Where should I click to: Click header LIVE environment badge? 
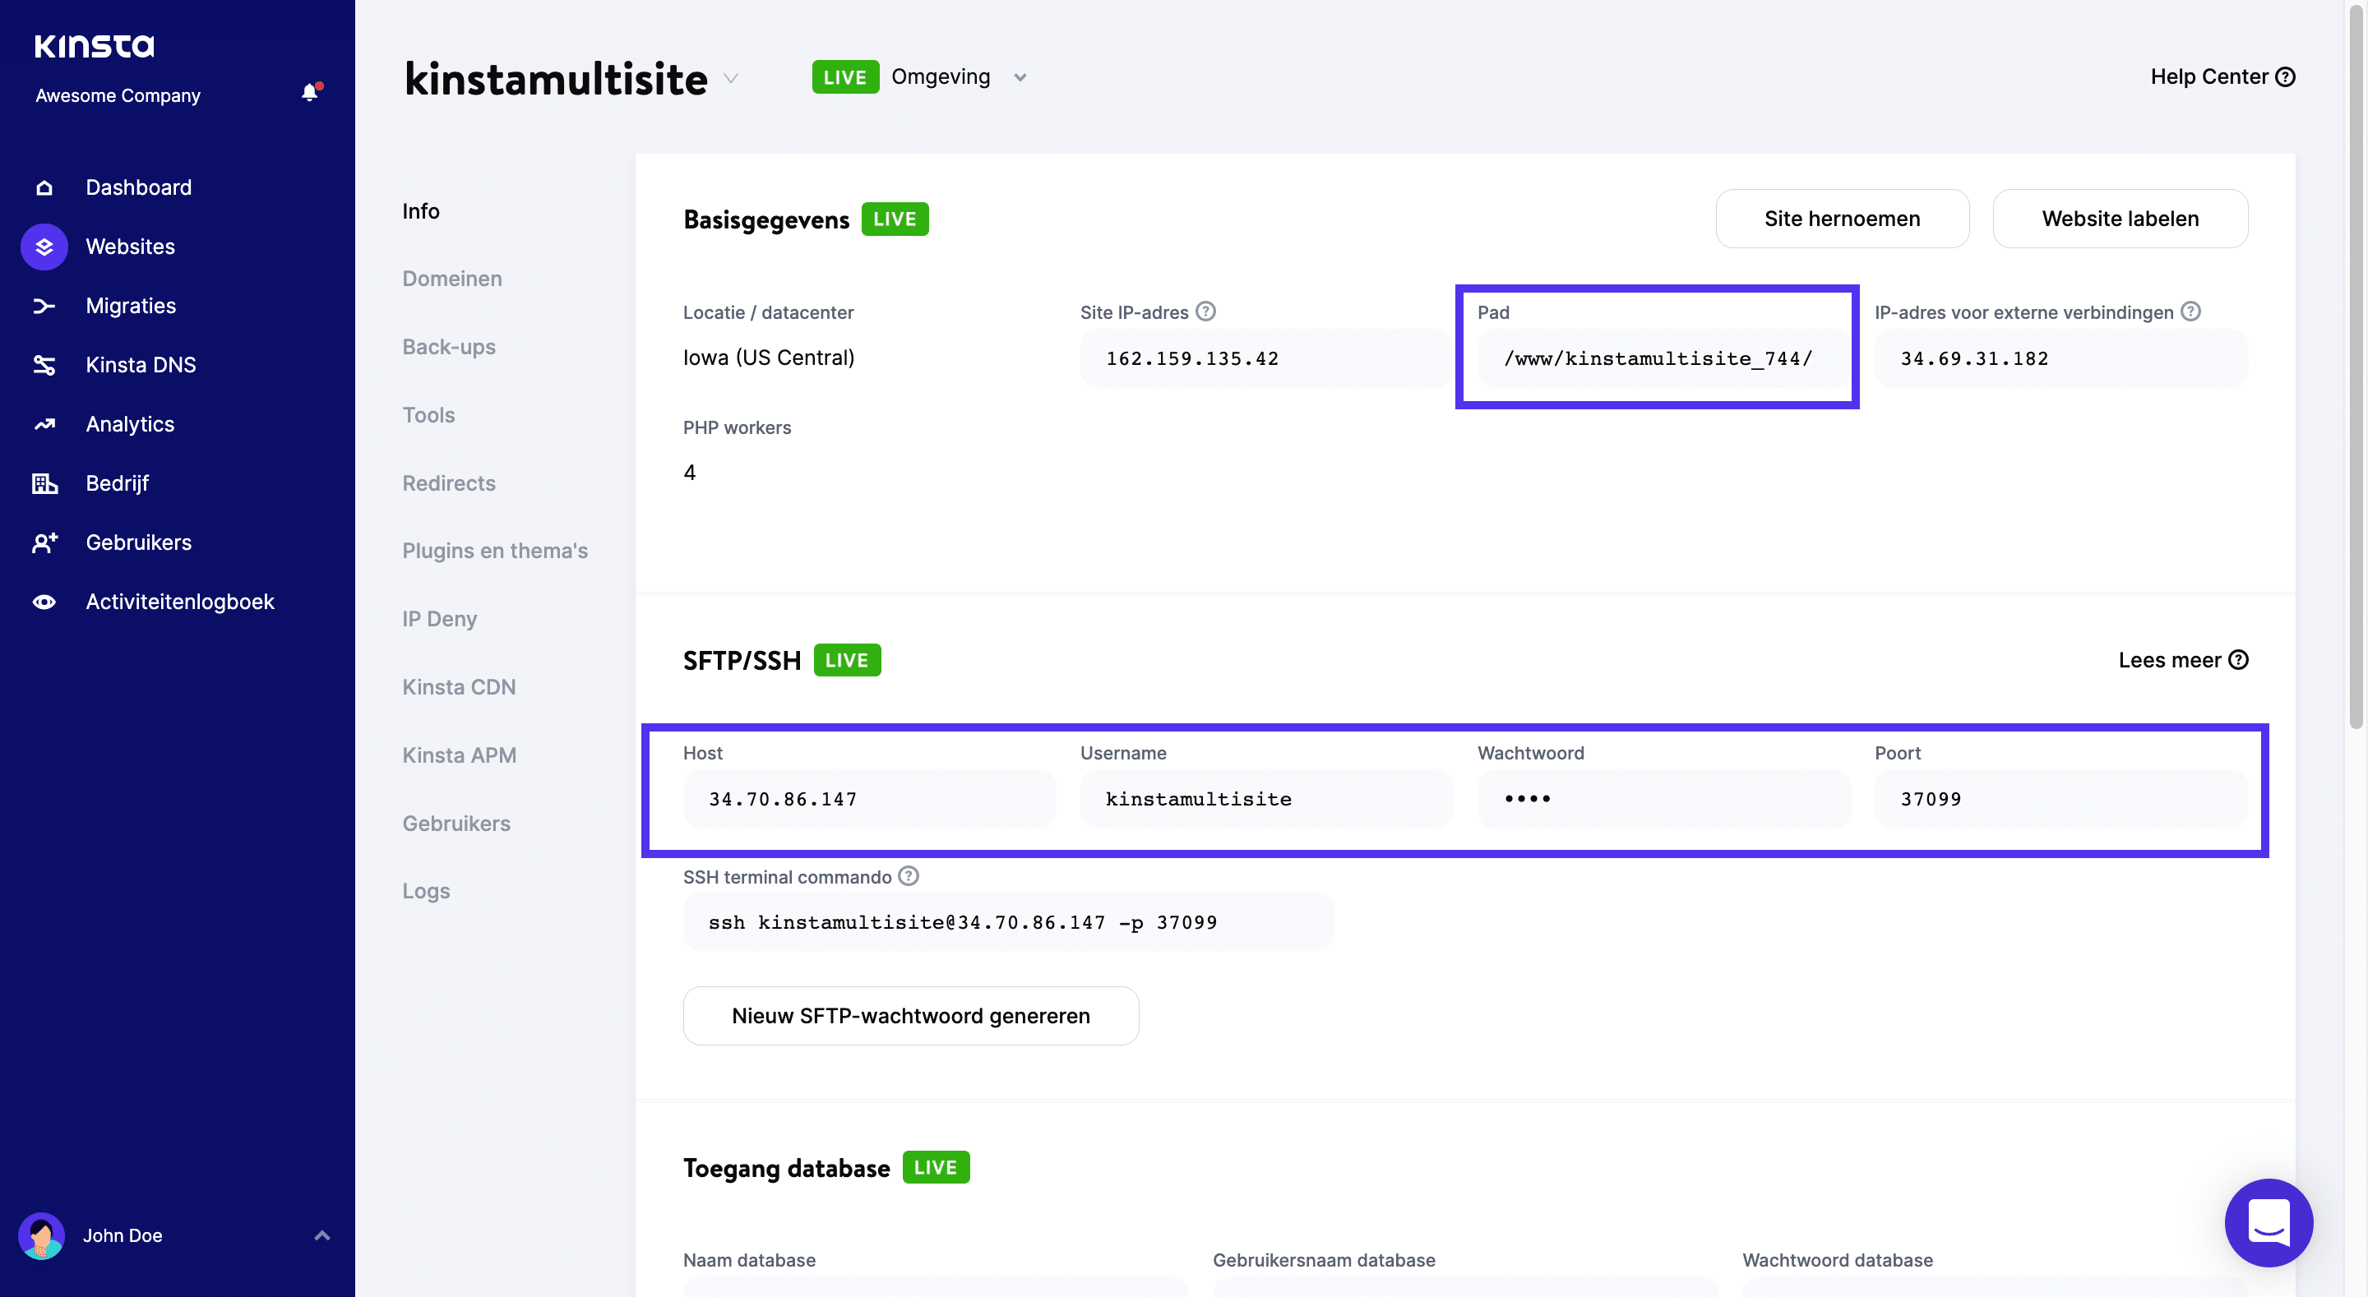tap(844, 77)
